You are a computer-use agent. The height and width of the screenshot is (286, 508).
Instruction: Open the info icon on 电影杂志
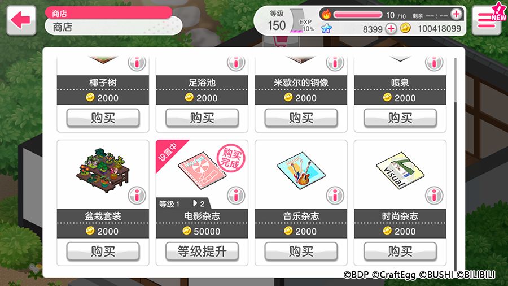click(236, 196)
